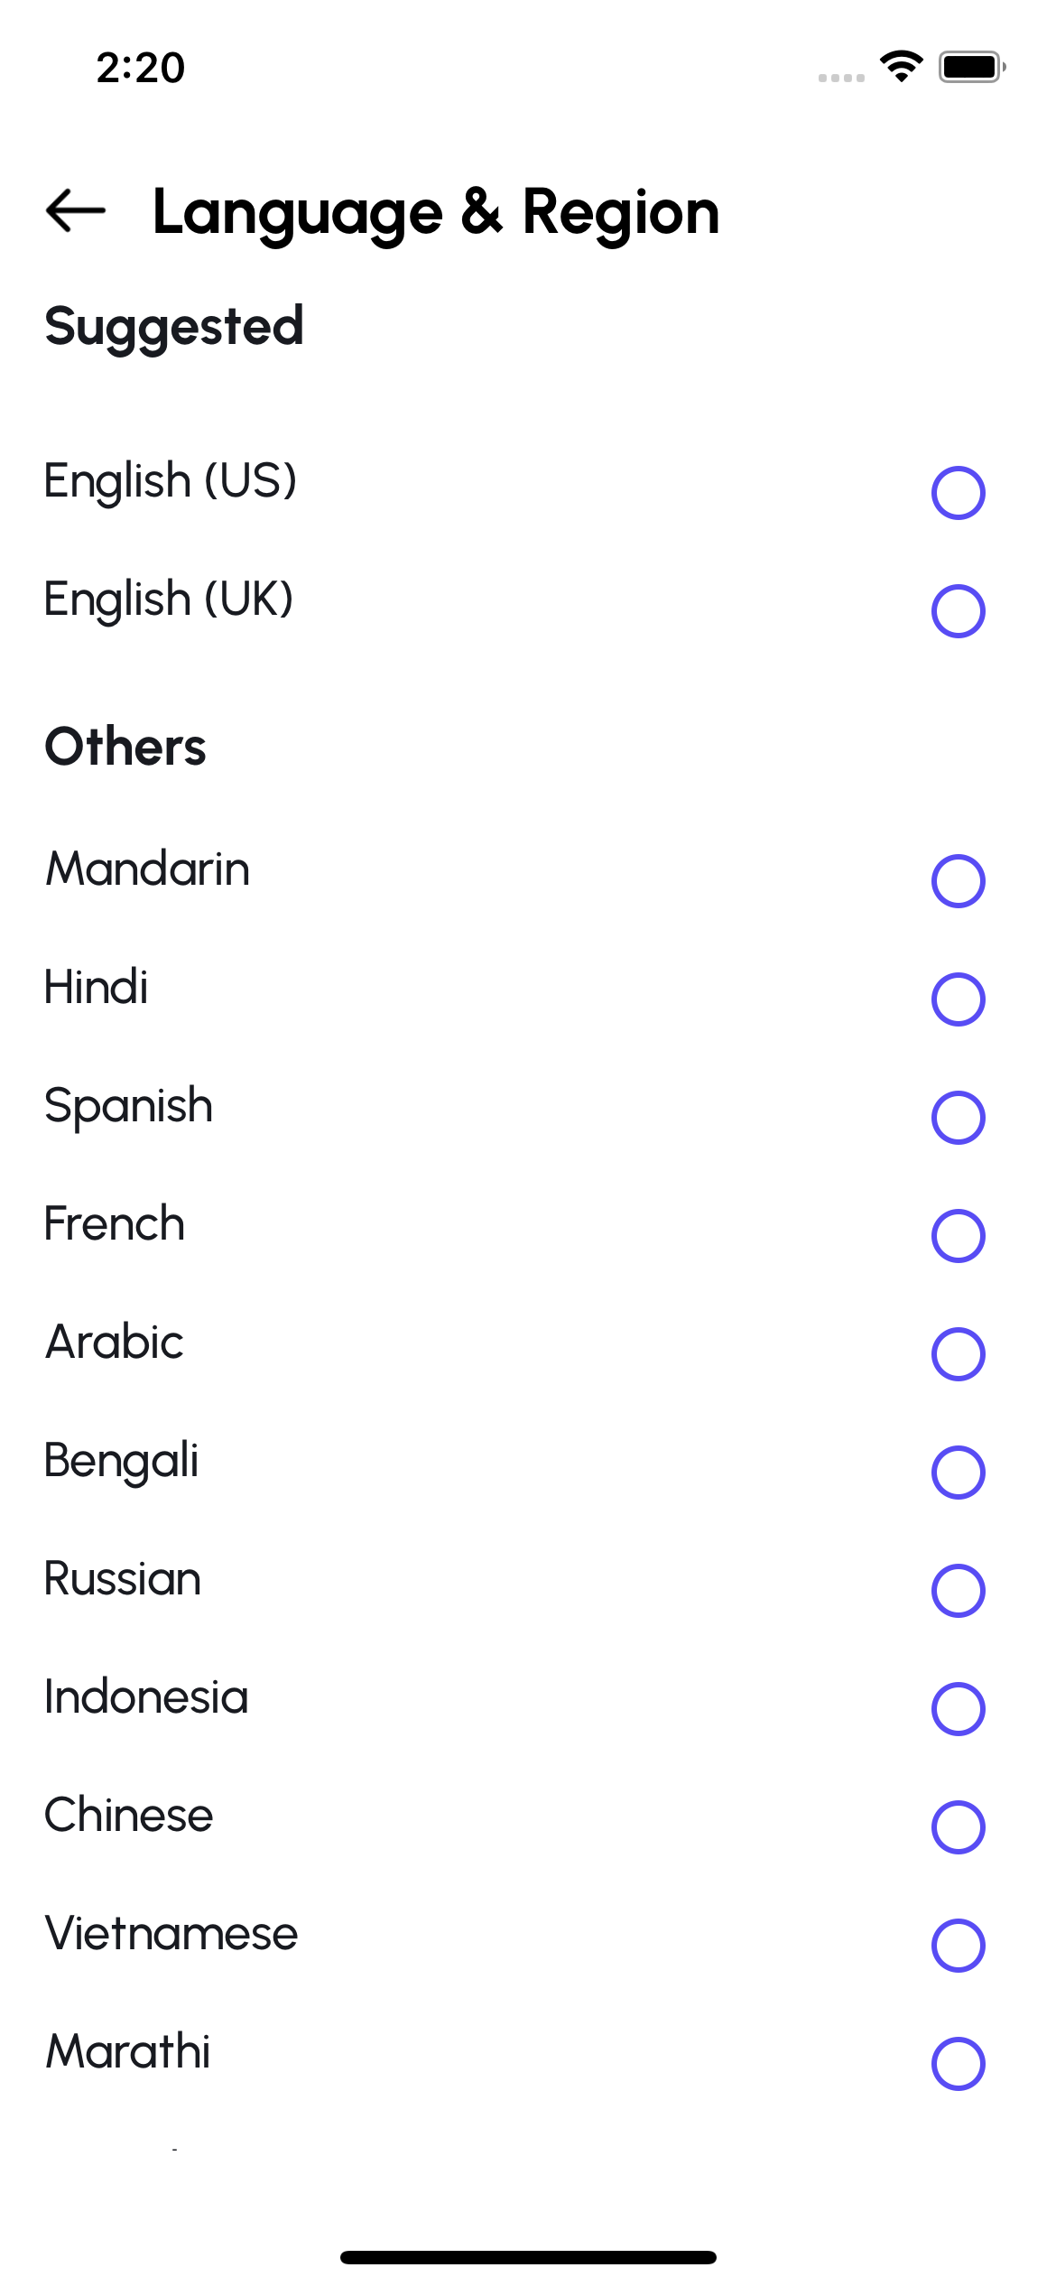Select the Arabic radio button
1056x2286 pixels.
pos(958,1354)
